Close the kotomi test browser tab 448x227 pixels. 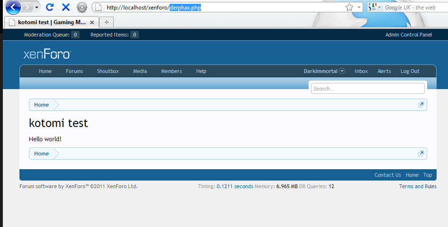pyautogui.click(x=92, y=22)
